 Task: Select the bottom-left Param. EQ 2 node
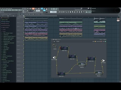click(61, 73)
